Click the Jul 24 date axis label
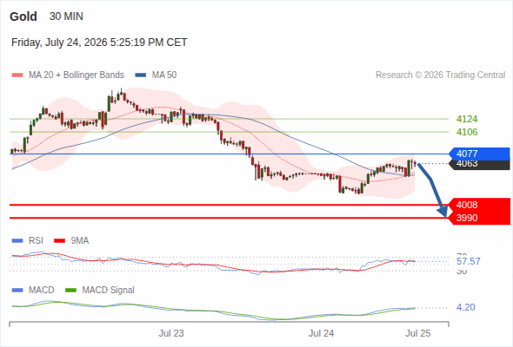 point(321,333)
